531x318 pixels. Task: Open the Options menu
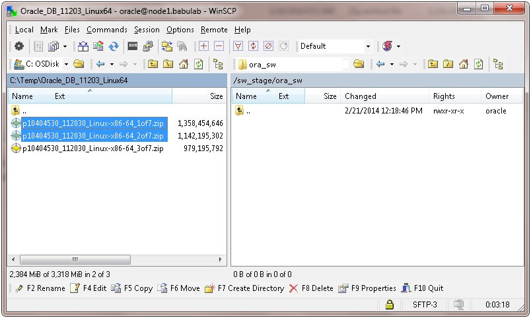click(x=180, y=30)
